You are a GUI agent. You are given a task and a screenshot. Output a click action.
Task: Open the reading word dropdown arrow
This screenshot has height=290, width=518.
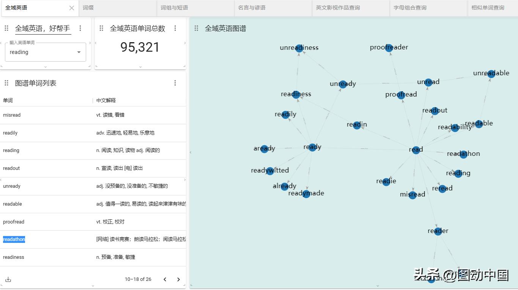(79, 52)
